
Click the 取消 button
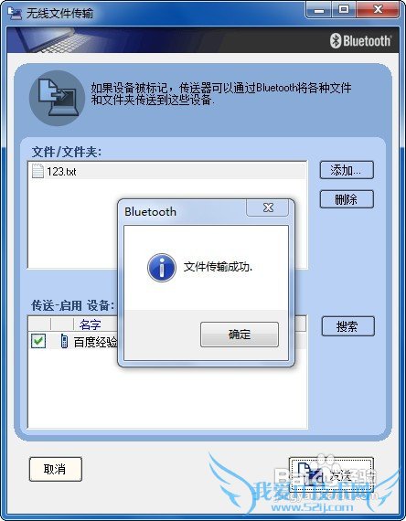coord(55,469)
